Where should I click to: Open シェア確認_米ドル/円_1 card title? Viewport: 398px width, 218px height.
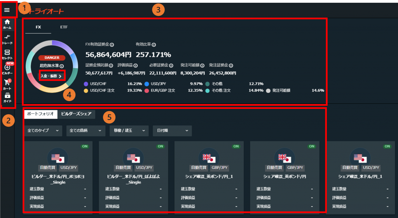pyautogui.click(x=360, y=177)
